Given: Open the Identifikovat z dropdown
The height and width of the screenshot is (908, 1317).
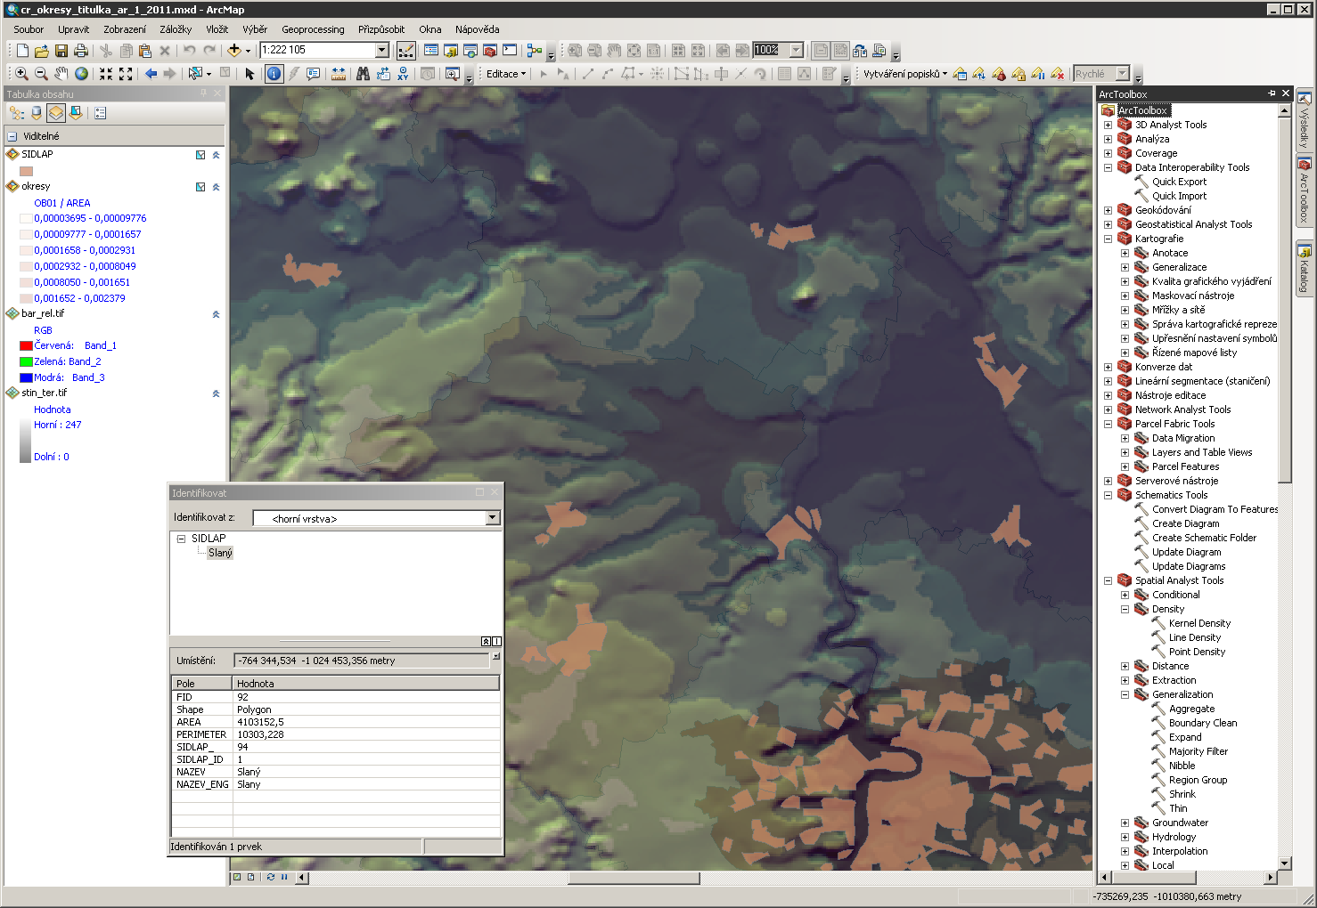Looking at the screenshot, I should pos(493,518).
